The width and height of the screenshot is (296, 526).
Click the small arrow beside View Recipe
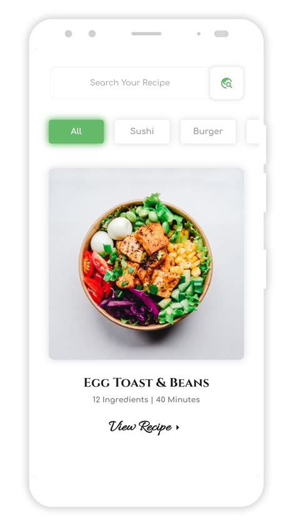point(178,427)
